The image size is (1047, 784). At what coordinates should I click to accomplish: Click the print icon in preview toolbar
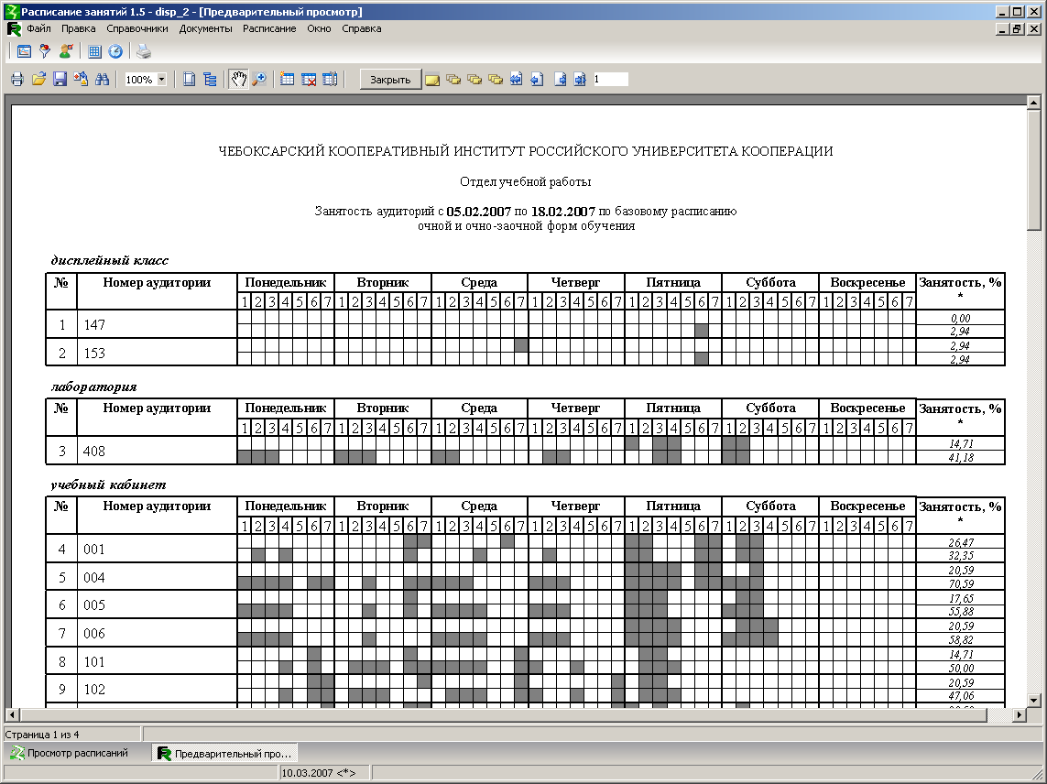pos(17,80)
